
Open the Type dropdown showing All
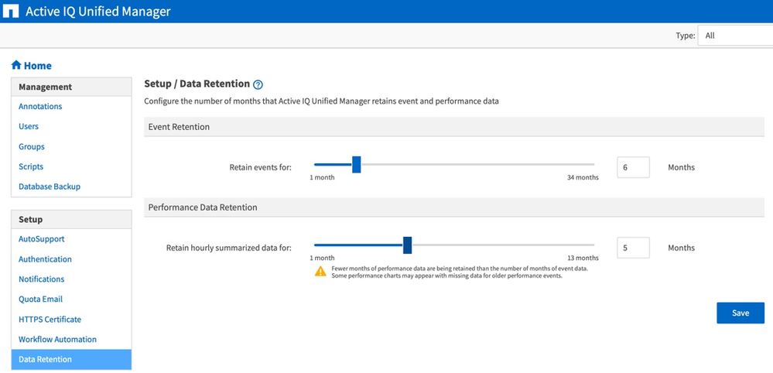click(734, 36)
